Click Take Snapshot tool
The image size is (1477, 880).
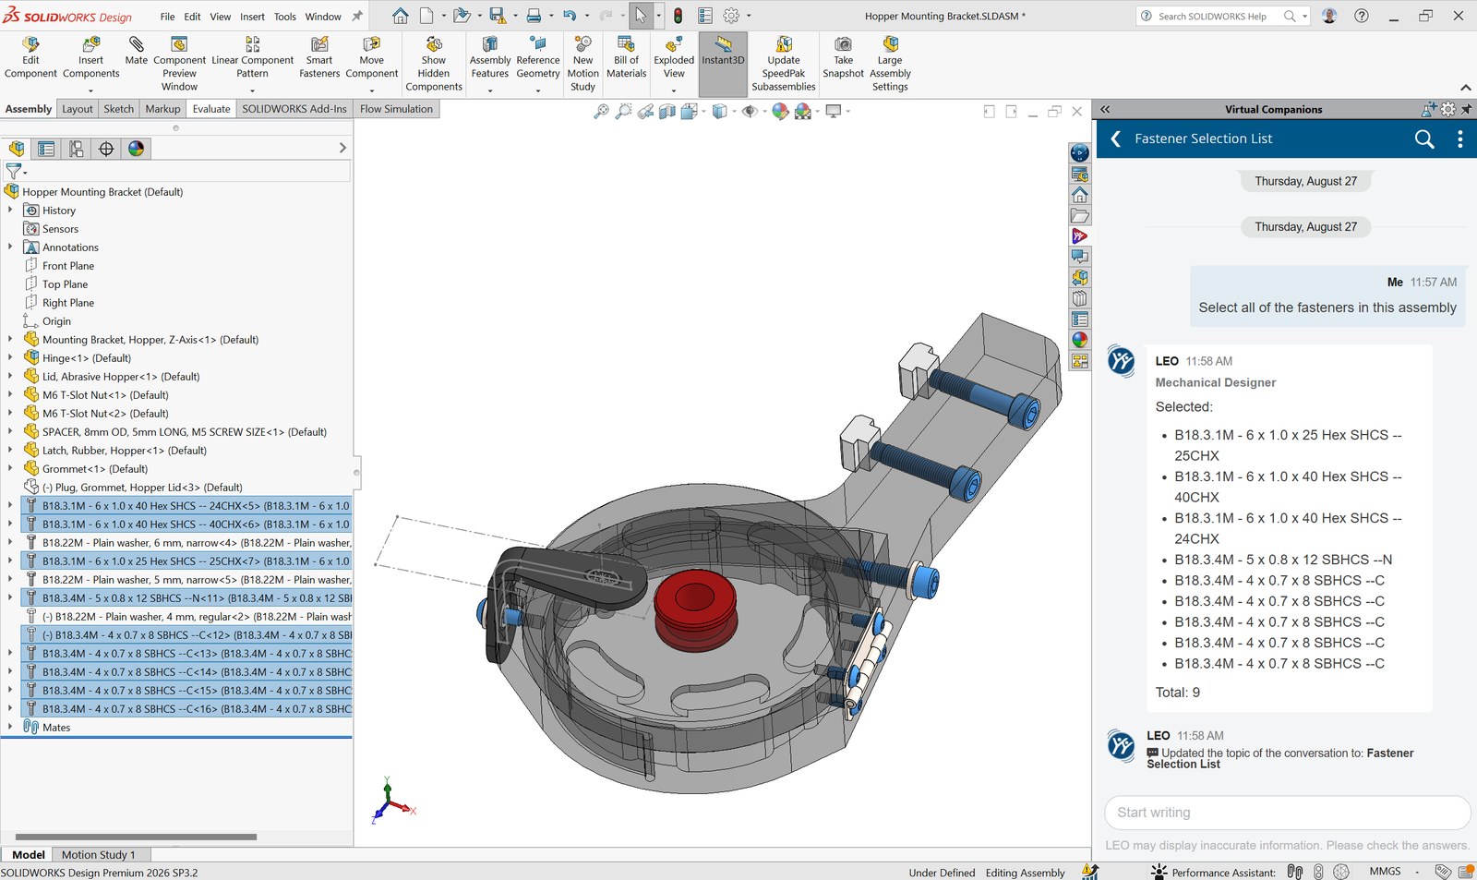point(843,58)
